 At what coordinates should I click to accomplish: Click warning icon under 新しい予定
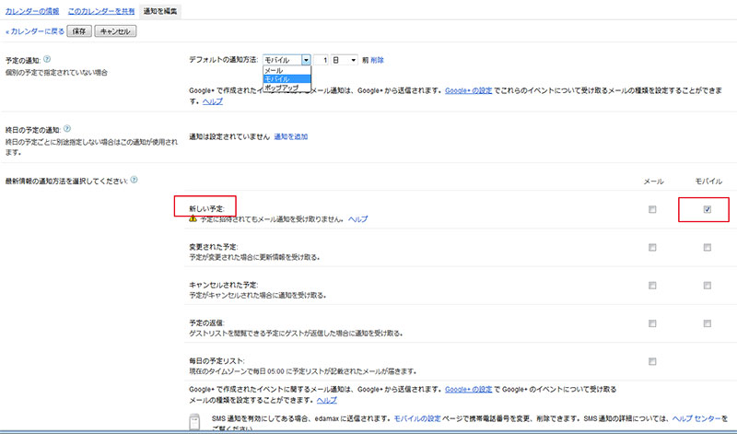coord(193,218)
